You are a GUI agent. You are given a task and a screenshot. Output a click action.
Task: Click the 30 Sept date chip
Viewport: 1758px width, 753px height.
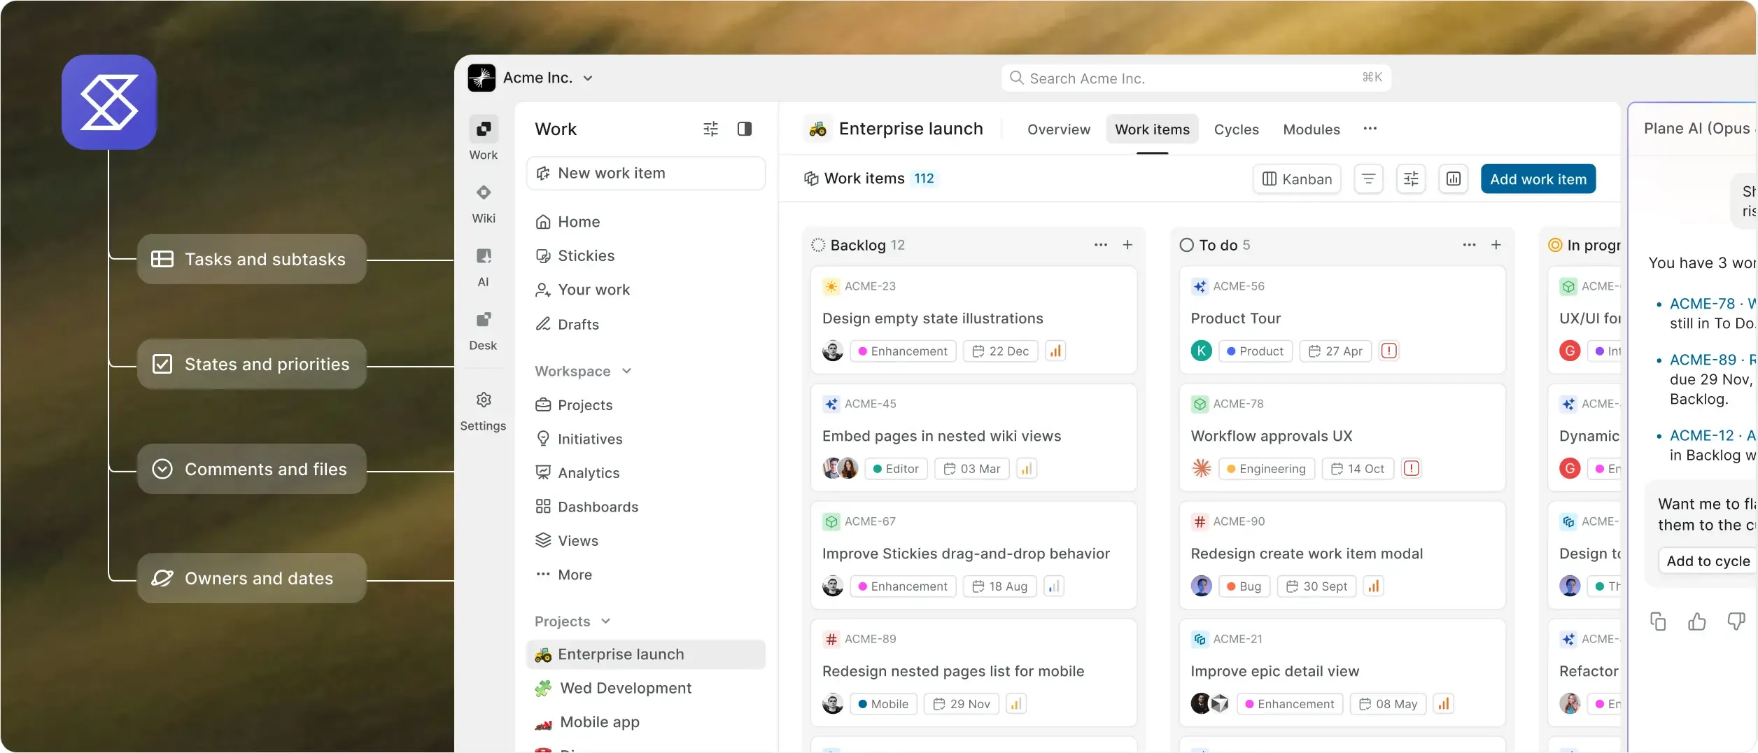point(1317,586)
